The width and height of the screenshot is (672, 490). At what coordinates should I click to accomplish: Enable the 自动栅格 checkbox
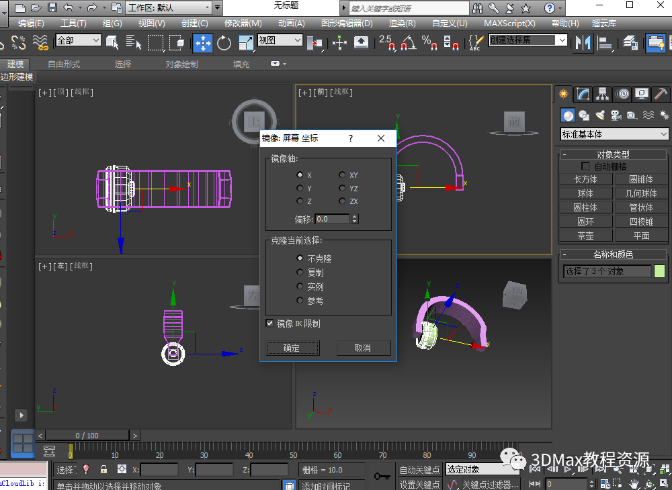pos(585,166)
